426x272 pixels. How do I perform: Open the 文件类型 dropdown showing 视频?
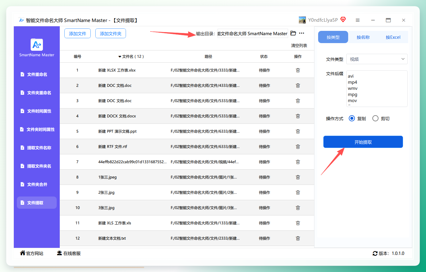coord(377,59)
